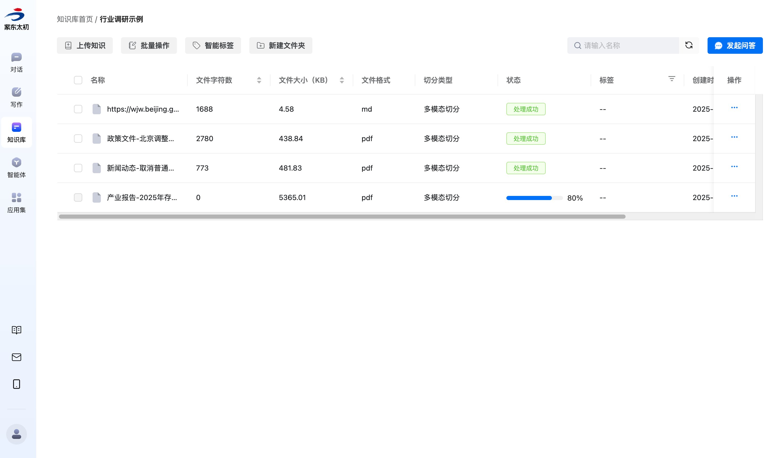Open more actions menu for 产业报告-2025年存... row
The height and width of the screenshot is (458, 781).
click(734, 196)
